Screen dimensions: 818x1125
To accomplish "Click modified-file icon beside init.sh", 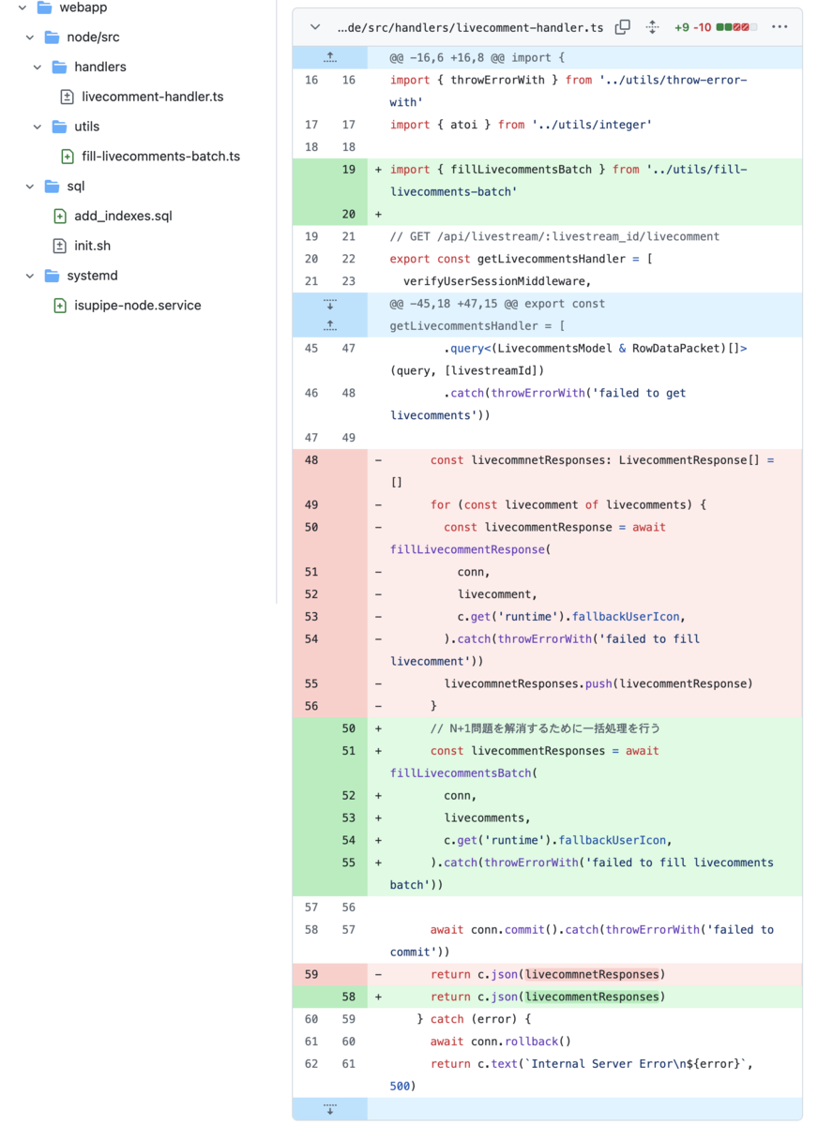I will pos(59,246).
